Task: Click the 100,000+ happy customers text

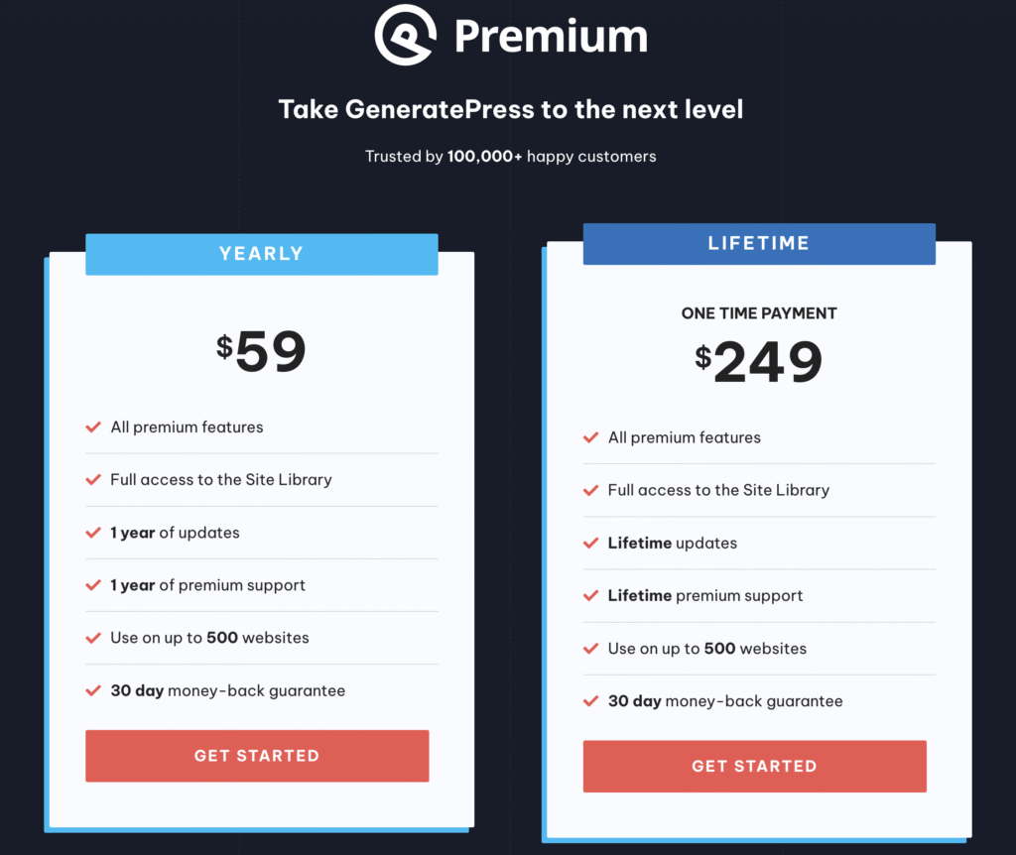Action: point(552,157)
